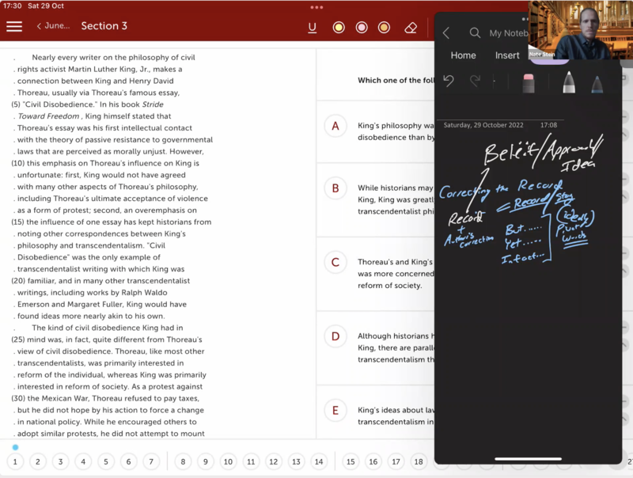Switch to the Insert tab
The height and width of the screenshot is (478, 633).
[x=507, y=55]
